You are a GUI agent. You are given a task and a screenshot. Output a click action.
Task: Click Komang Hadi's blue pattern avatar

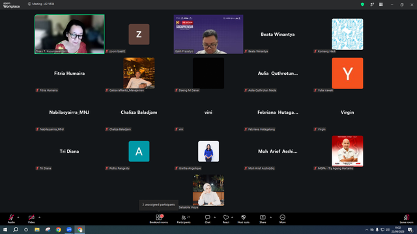pos(347,34)
